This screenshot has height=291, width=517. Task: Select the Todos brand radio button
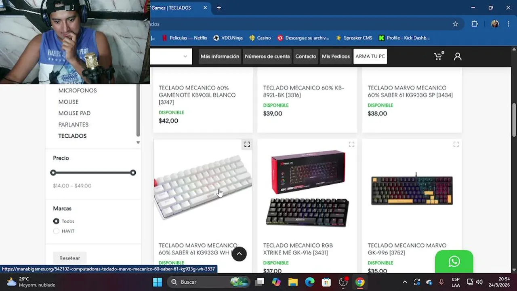pyautogui.click(x=56, y=221)
